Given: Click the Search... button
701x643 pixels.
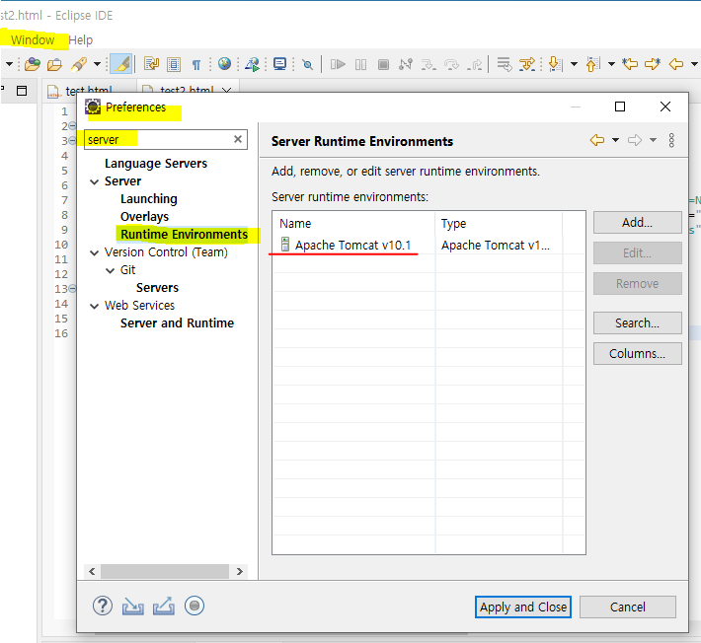Looking at the screenshot, I should click(x=638, y=322).
